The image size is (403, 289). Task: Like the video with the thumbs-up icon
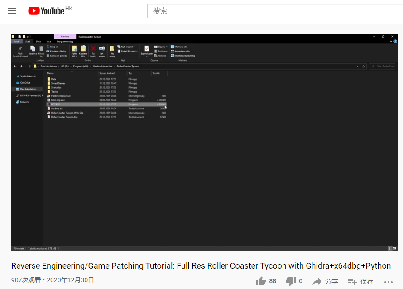pos(261,281)
